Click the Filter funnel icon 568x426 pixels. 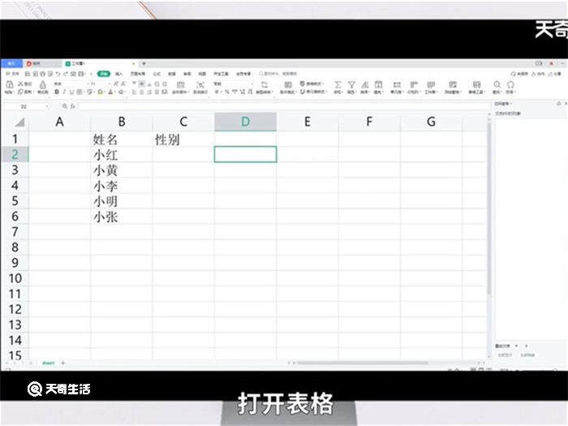[351, 84]
